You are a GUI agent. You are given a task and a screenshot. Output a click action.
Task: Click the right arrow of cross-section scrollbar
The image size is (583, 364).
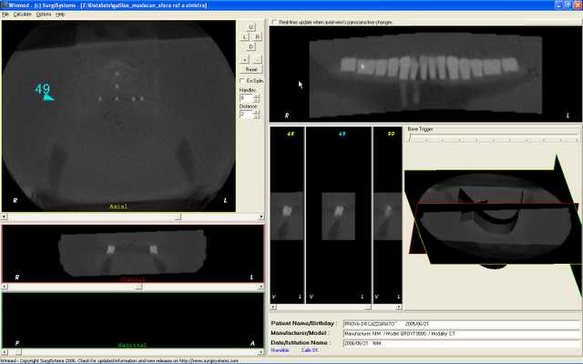[x=399, y=308]
